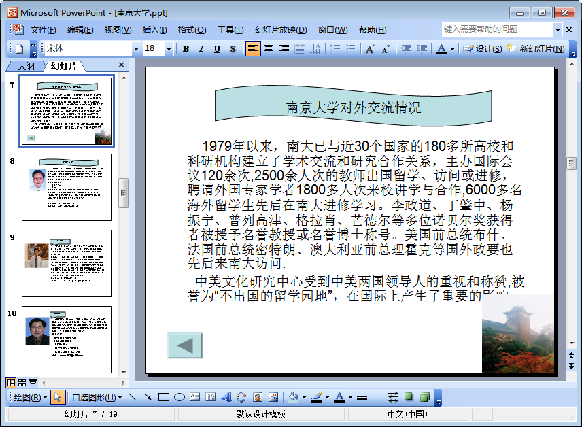Apply numbered list formatting
The image size is (582, 427).
coord(335,49)
